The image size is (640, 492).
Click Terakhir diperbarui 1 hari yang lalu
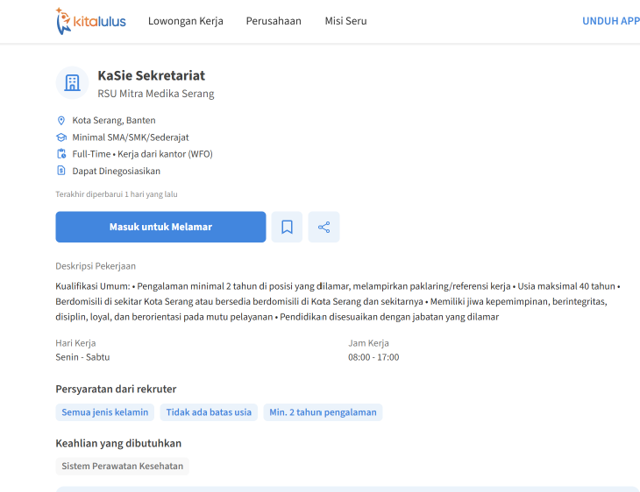click(117, 194)
